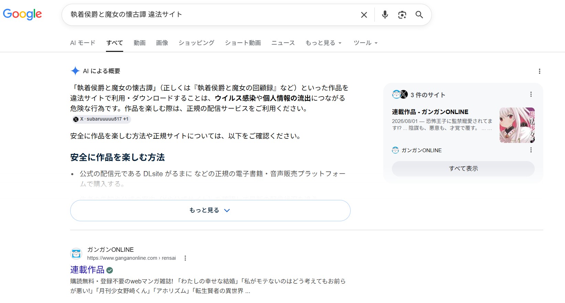Open the ショッピング tab
Image resolution: width=565 pixels, height=303 pixels.
coord(196,43)
